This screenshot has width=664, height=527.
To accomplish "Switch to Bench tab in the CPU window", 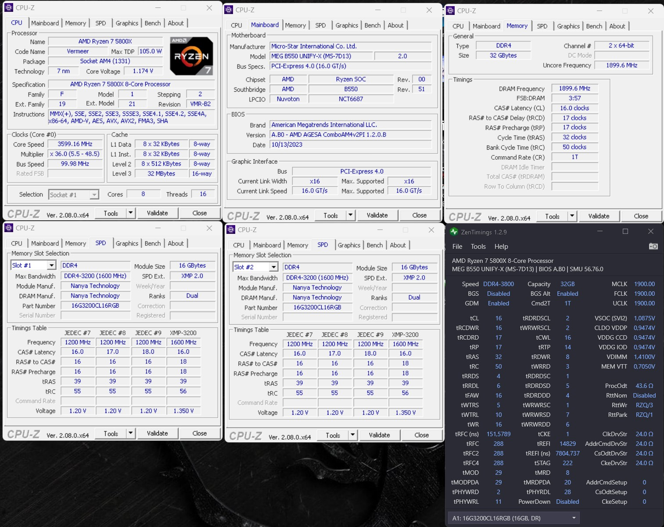I will pyautogui.click(x=153, y=23).
